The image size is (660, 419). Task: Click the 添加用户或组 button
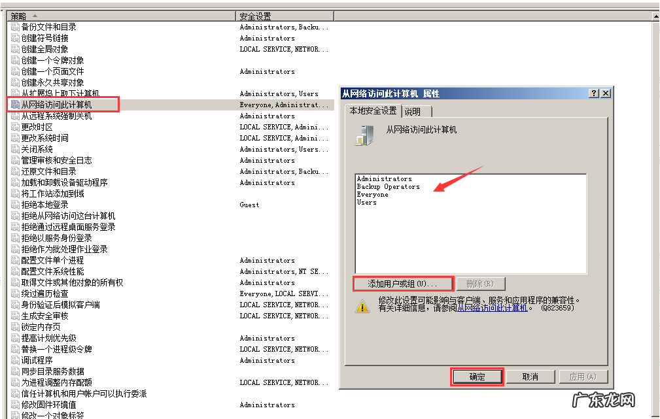point(403,283)
